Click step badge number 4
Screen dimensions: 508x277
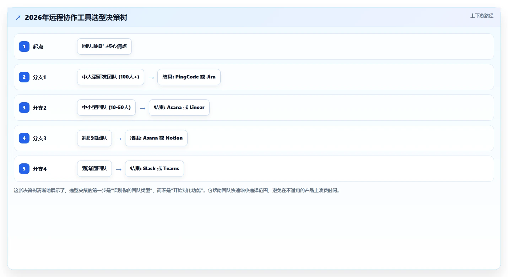(24, 138)
